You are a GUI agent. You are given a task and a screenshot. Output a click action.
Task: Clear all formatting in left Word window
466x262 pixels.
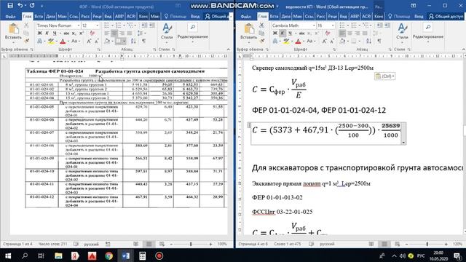pos(92,33)
